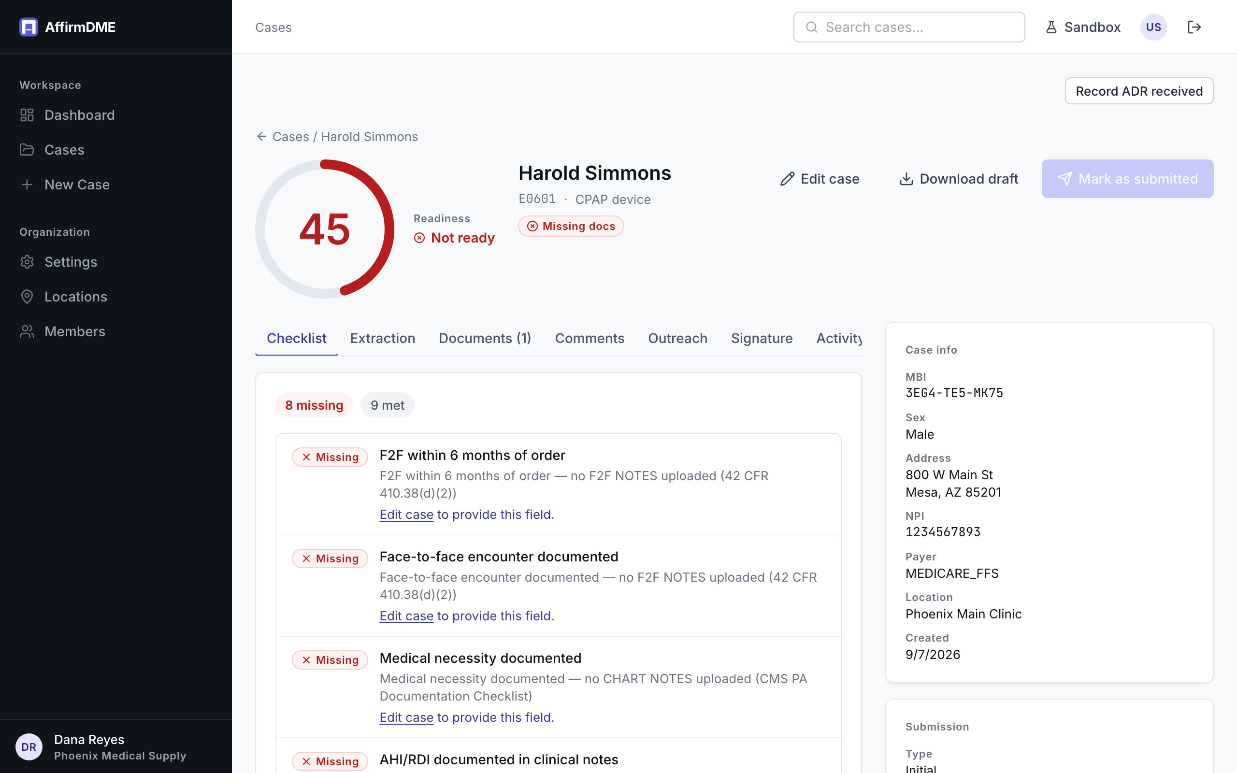Select the Checklist tab

[x=297, y=339]
